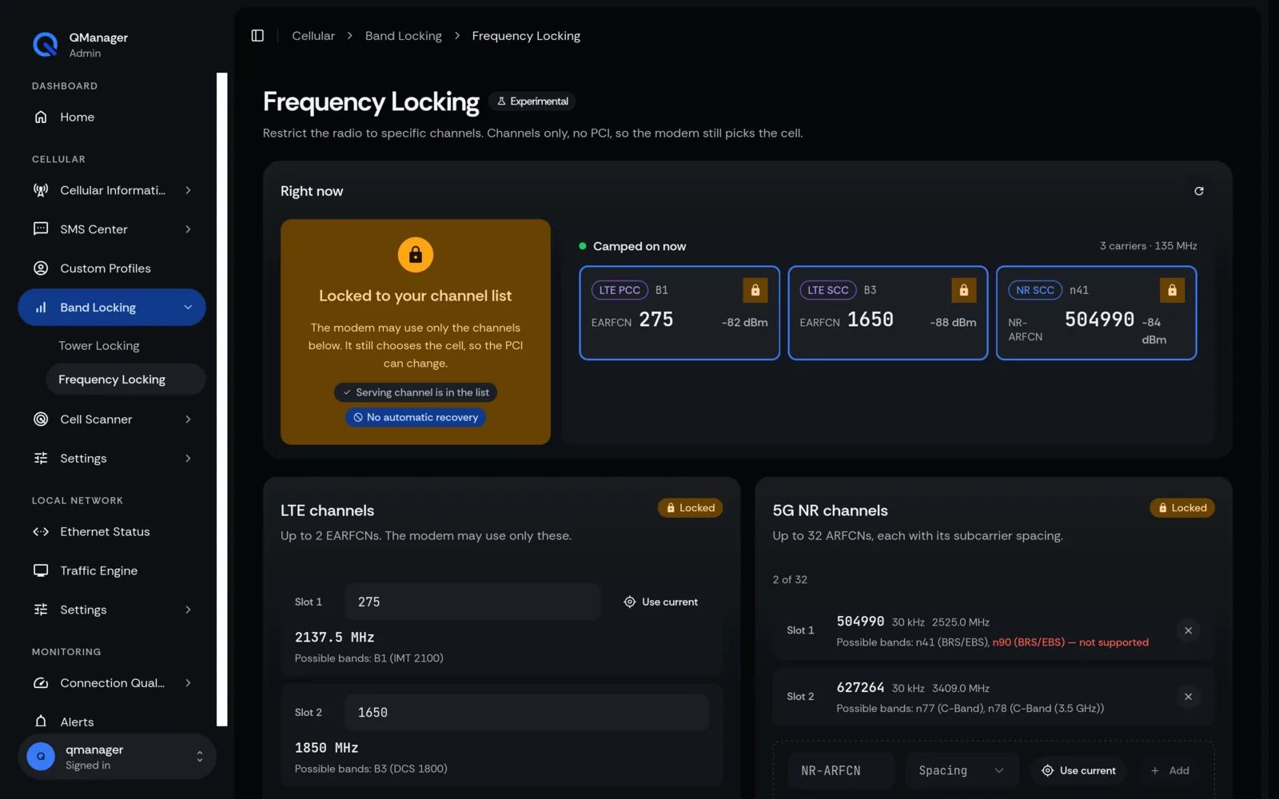Open the Spacing dropdown

coord(962,771)
